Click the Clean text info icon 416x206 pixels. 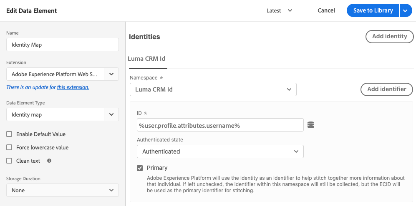pyautogui.click(x=49, y=161)
